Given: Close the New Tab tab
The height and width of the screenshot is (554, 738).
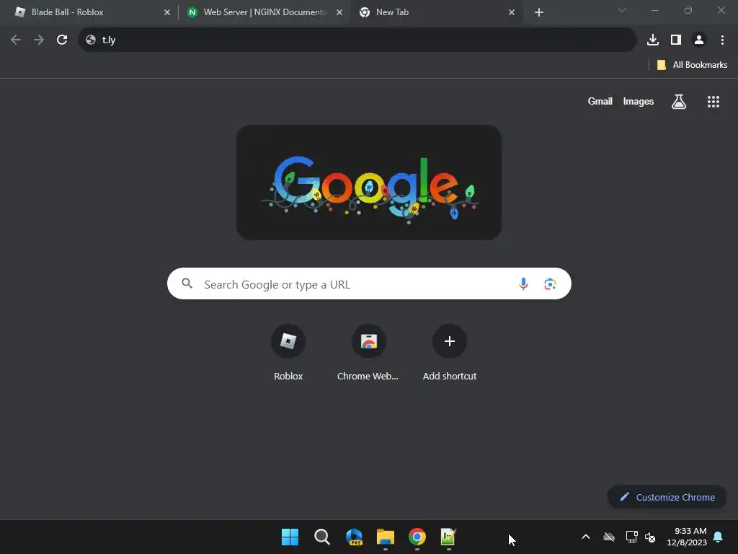Looking at the screenshot, I should [512, 12].
